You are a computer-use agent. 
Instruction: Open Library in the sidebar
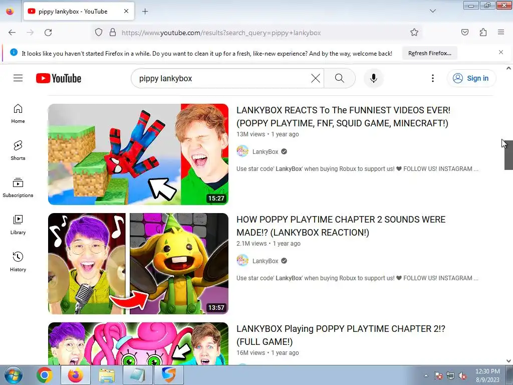[x=18, y=225]
